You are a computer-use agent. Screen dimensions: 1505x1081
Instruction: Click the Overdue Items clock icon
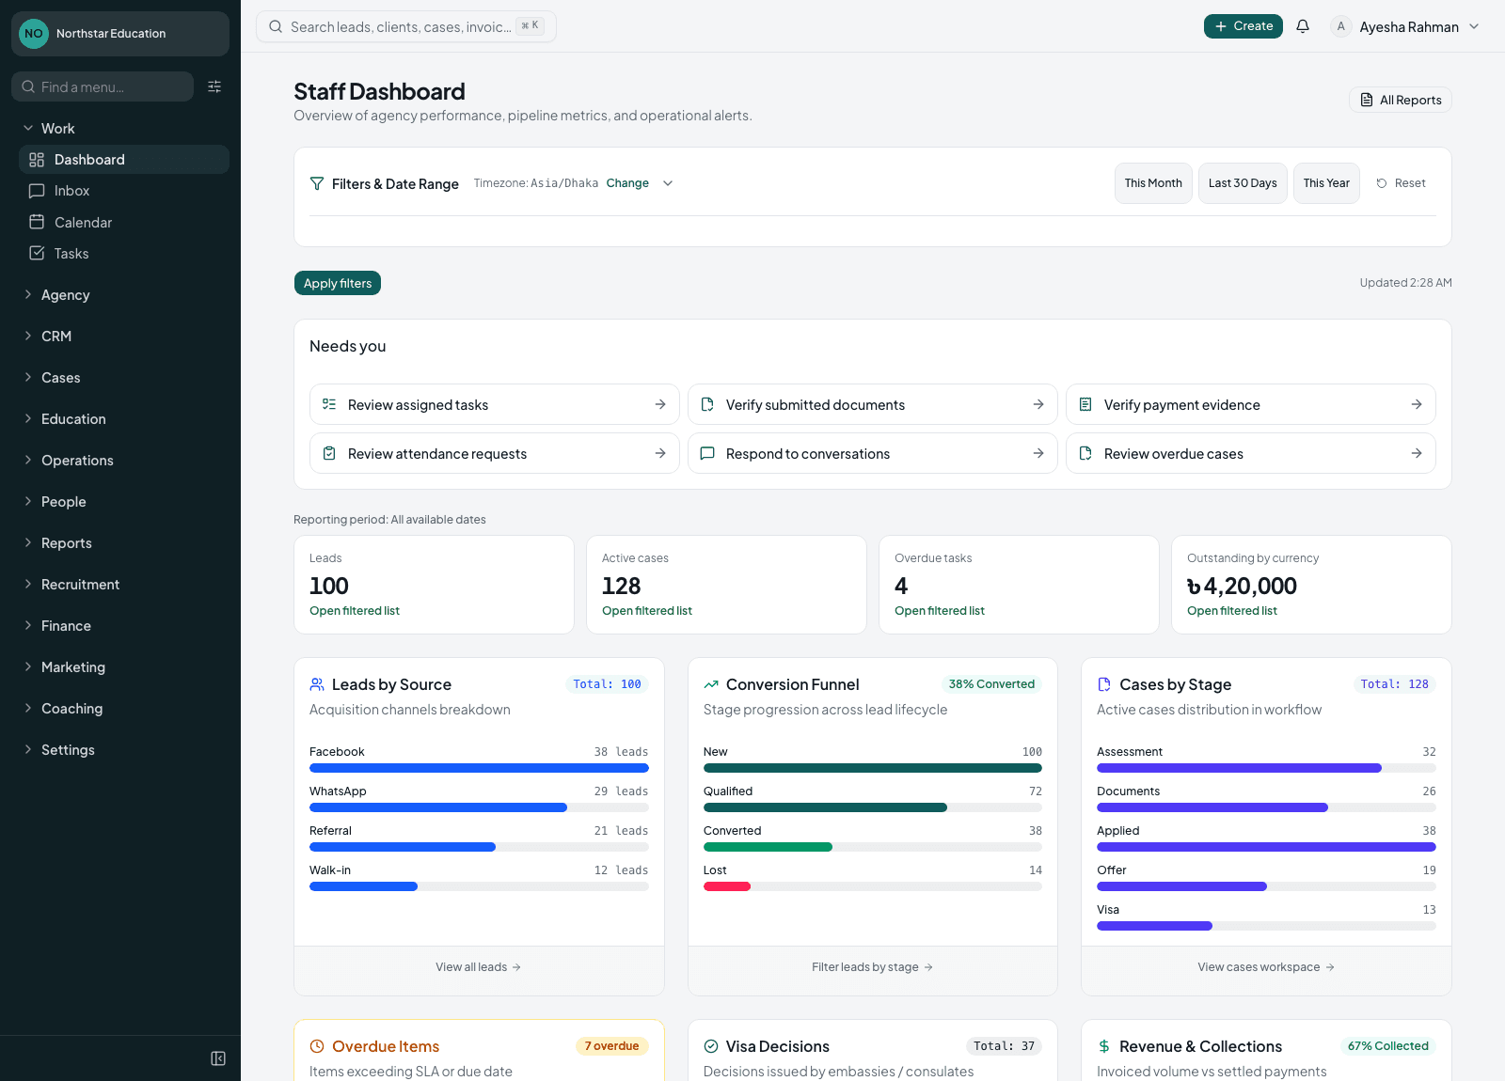coord(317,1046)
